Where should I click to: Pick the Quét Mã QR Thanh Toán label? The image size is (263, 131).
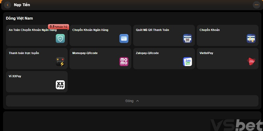click(152, 30)
